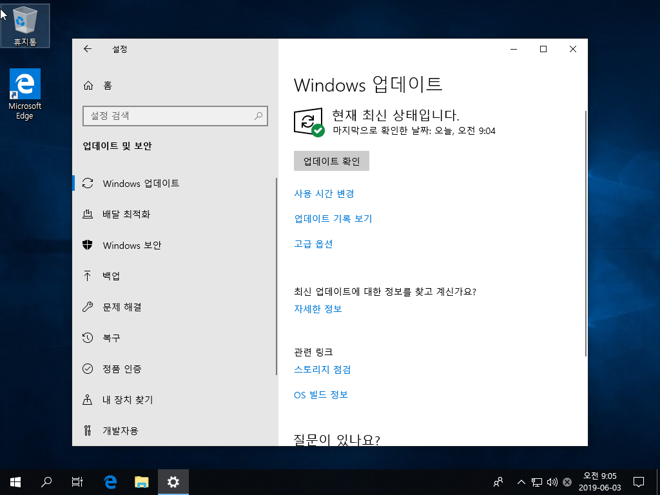Screen dimensions: 660x495
Task: Click the 업데이트 및 보안 section heading
Action: click(x=117, y=146)
